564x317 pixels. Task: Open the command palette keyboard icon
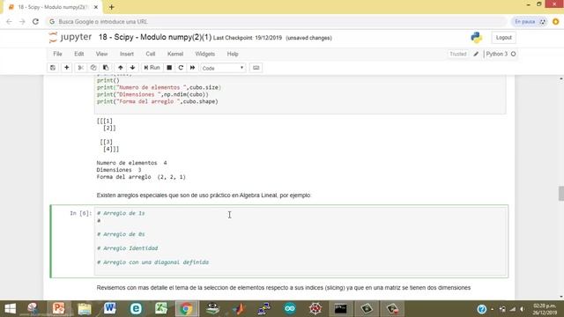(x=256, y=68)
